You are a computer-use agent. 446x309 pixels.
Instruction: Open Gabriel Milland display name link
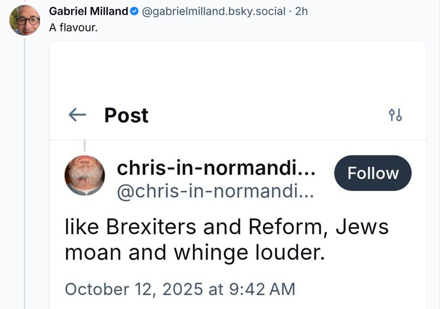88,12
